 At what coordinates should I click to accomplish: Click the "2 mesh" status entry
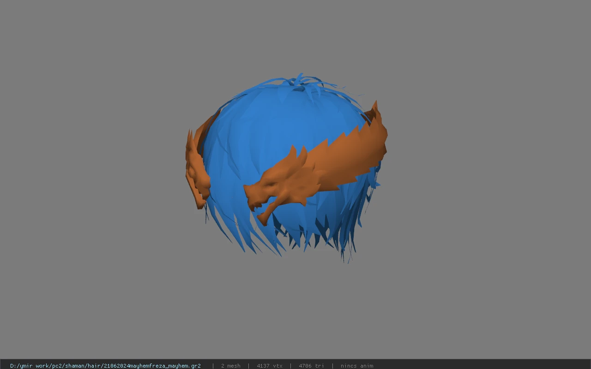point(230,366)
